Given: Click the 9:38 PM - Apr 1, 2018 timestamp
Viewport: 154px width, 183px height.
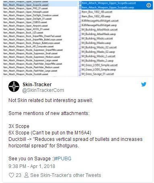Looking at the screenshot, I should click(x=32, y=166).
